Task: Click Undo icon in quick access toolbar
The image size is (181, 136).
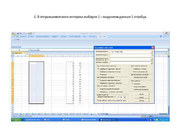Action: (21, 33)
